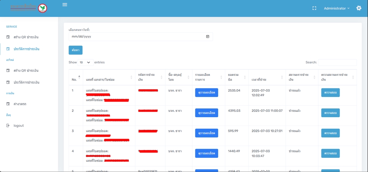The width and height of the screenshot is (368, 172).
Task: Sort table by No. column
Action: click(x=75, y=77)
